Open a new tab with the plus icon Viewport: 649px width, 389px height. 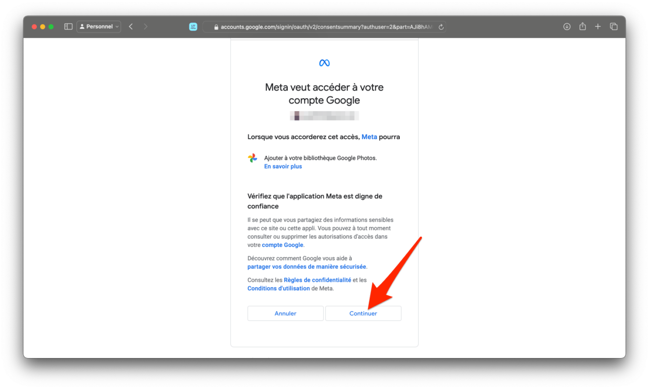coord(598,27)
